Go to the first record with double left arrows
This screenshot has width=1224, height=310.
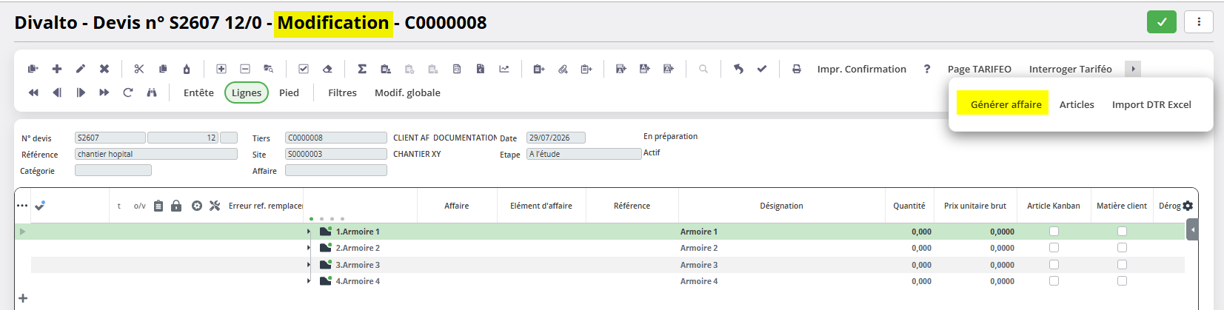tap(33, 92)
